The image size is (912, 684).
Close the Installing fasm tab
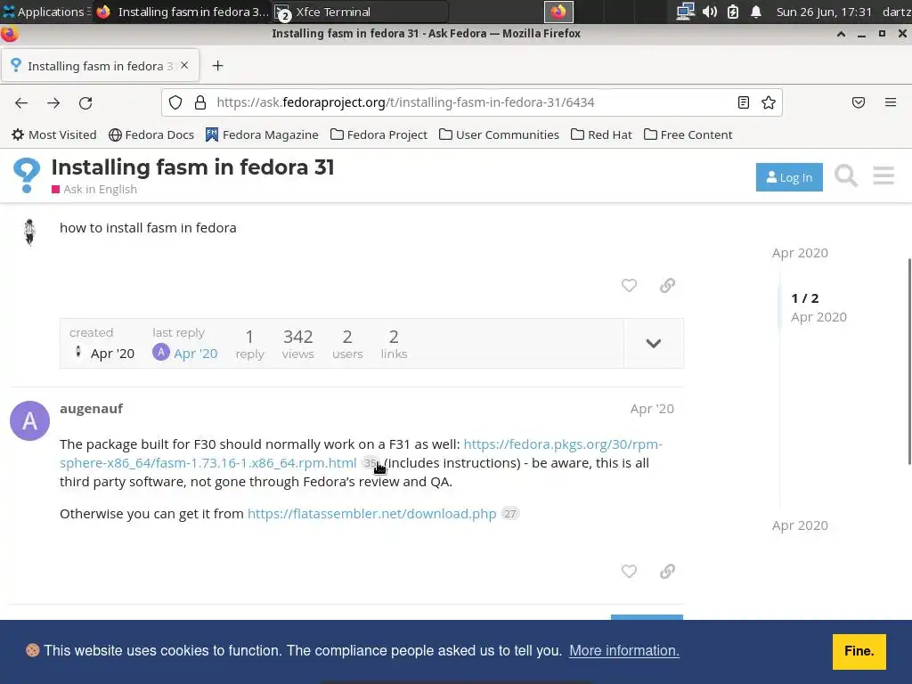pyautogui.click(x=184, y=66)
